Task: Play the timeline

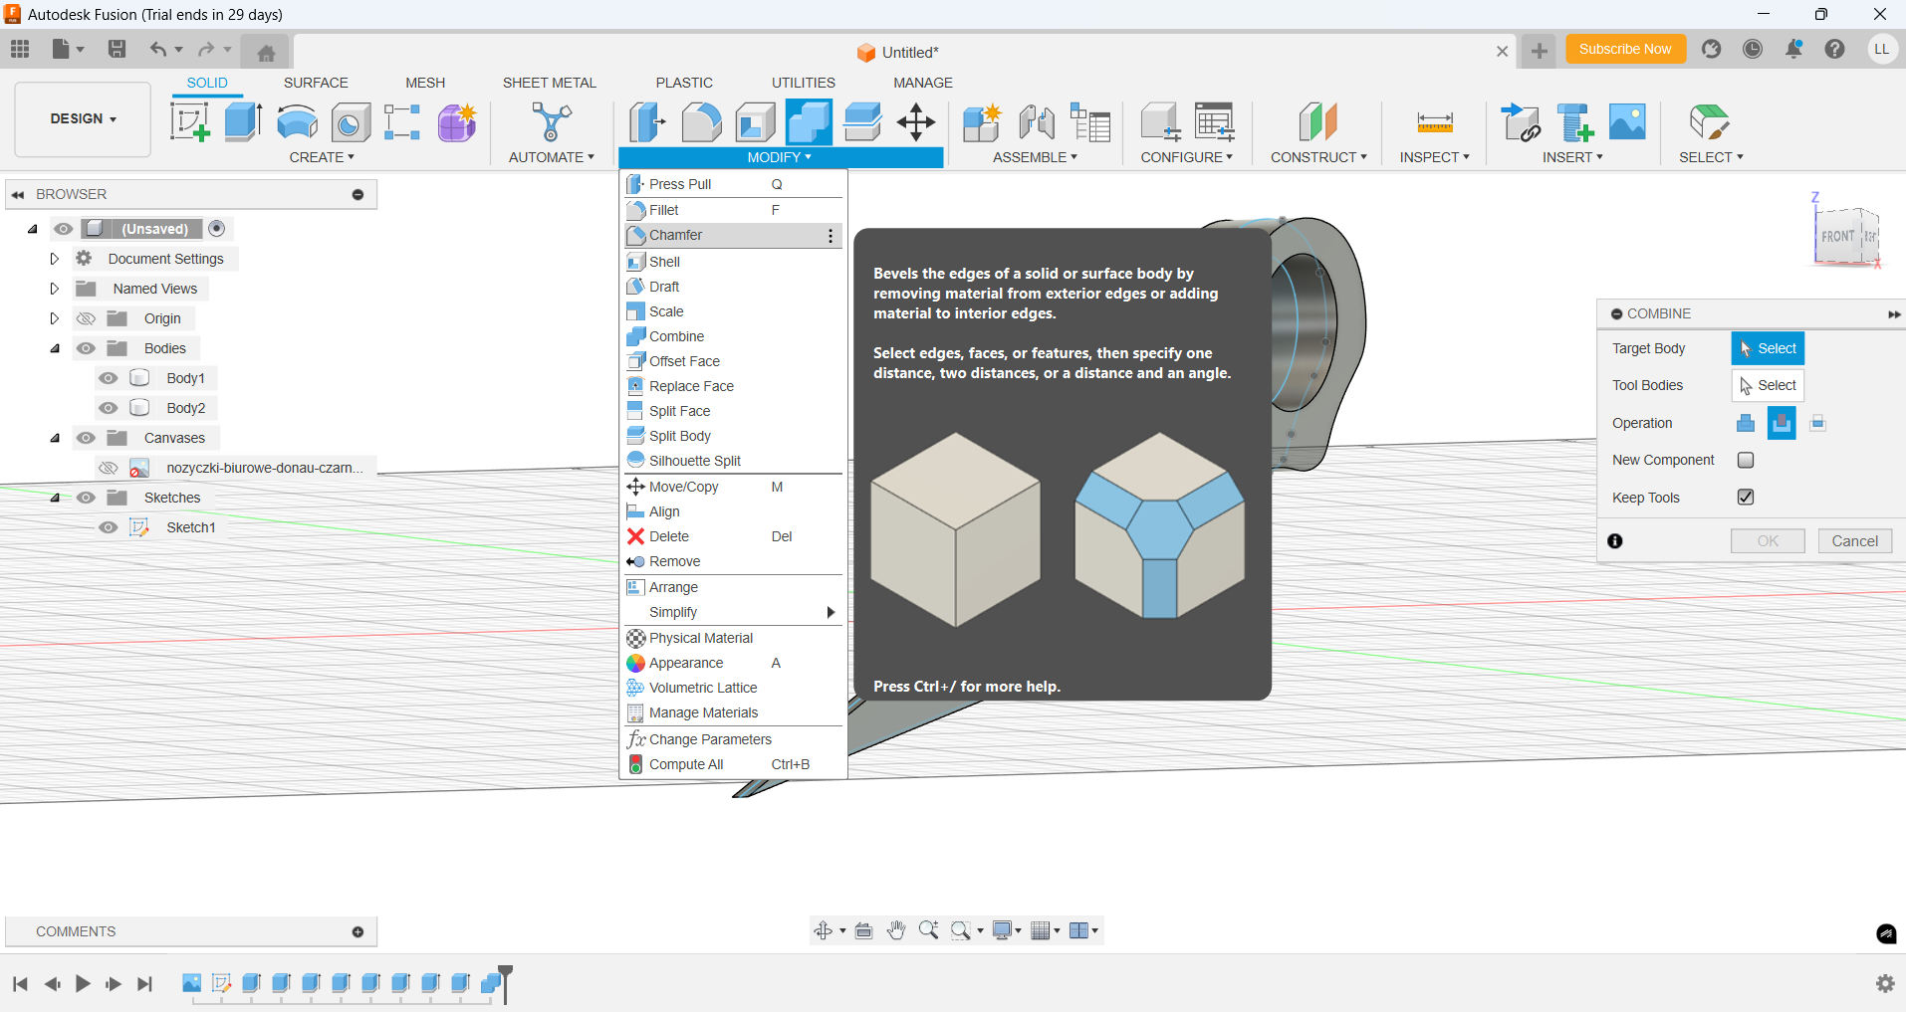Action: [x=83, y=984]
